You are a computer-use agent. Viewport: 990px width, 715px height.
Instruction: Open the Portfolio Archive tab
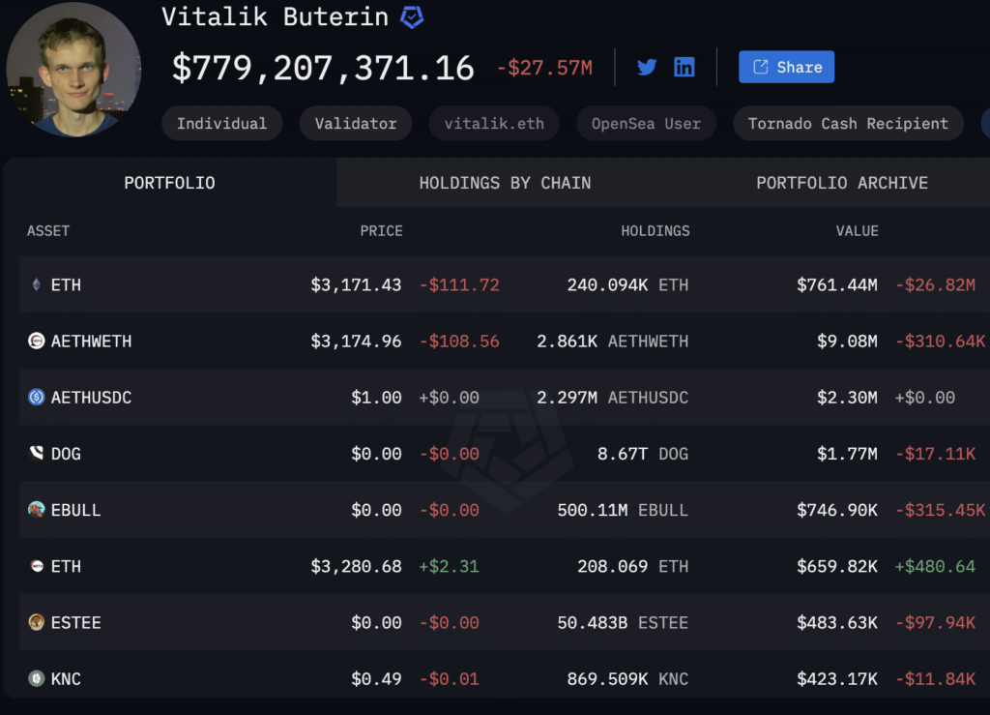click(x=841, y=183)
